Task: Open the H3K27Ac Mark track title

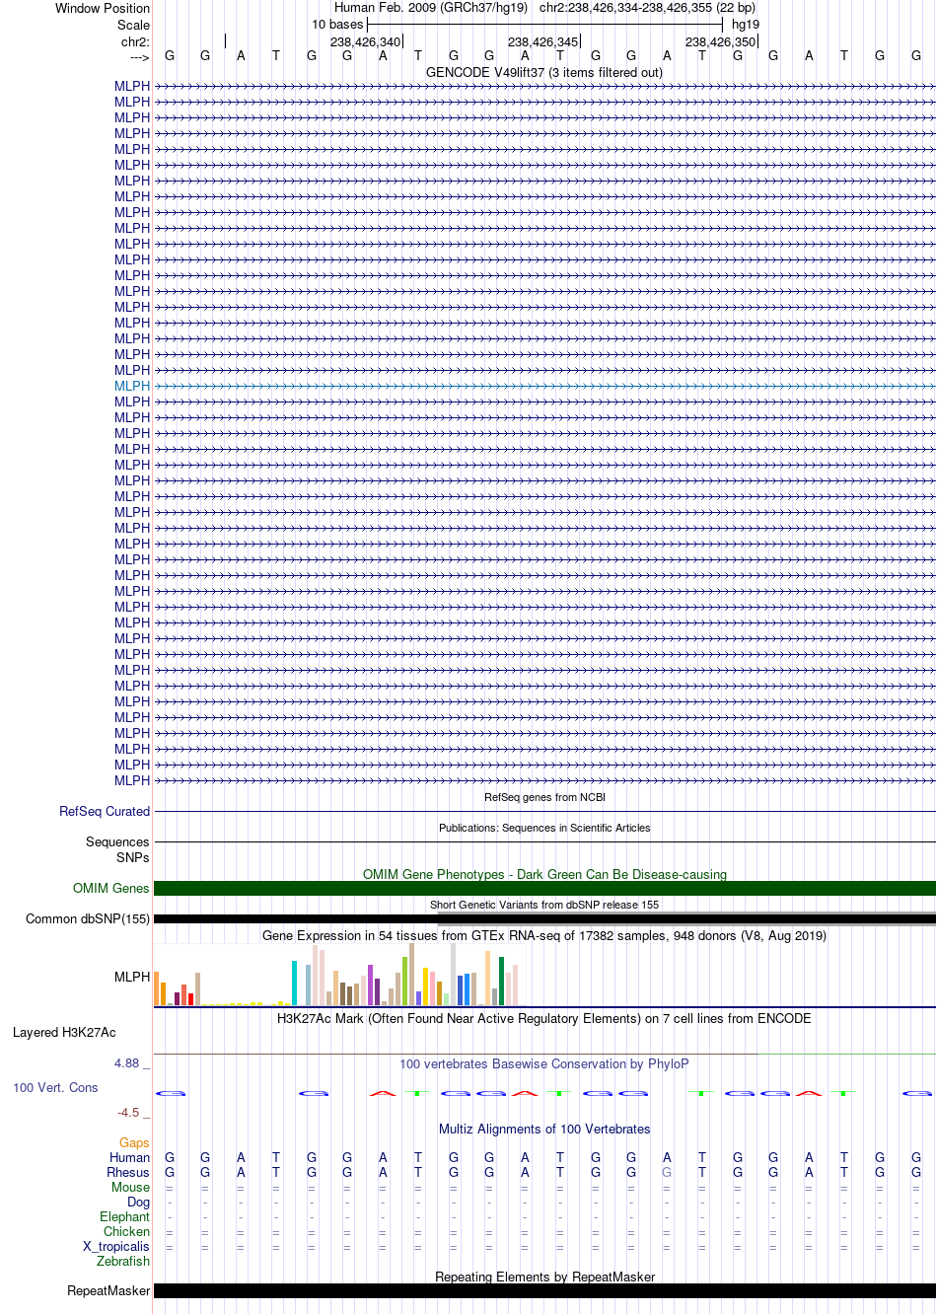Action: pyautogui.click(x=544, y=1018)
